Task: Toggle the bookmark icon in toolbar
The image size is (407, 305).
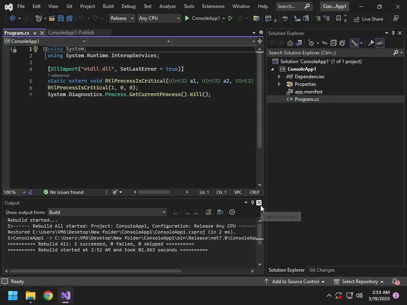Action: pyautogui.click(x=339, y=18)
